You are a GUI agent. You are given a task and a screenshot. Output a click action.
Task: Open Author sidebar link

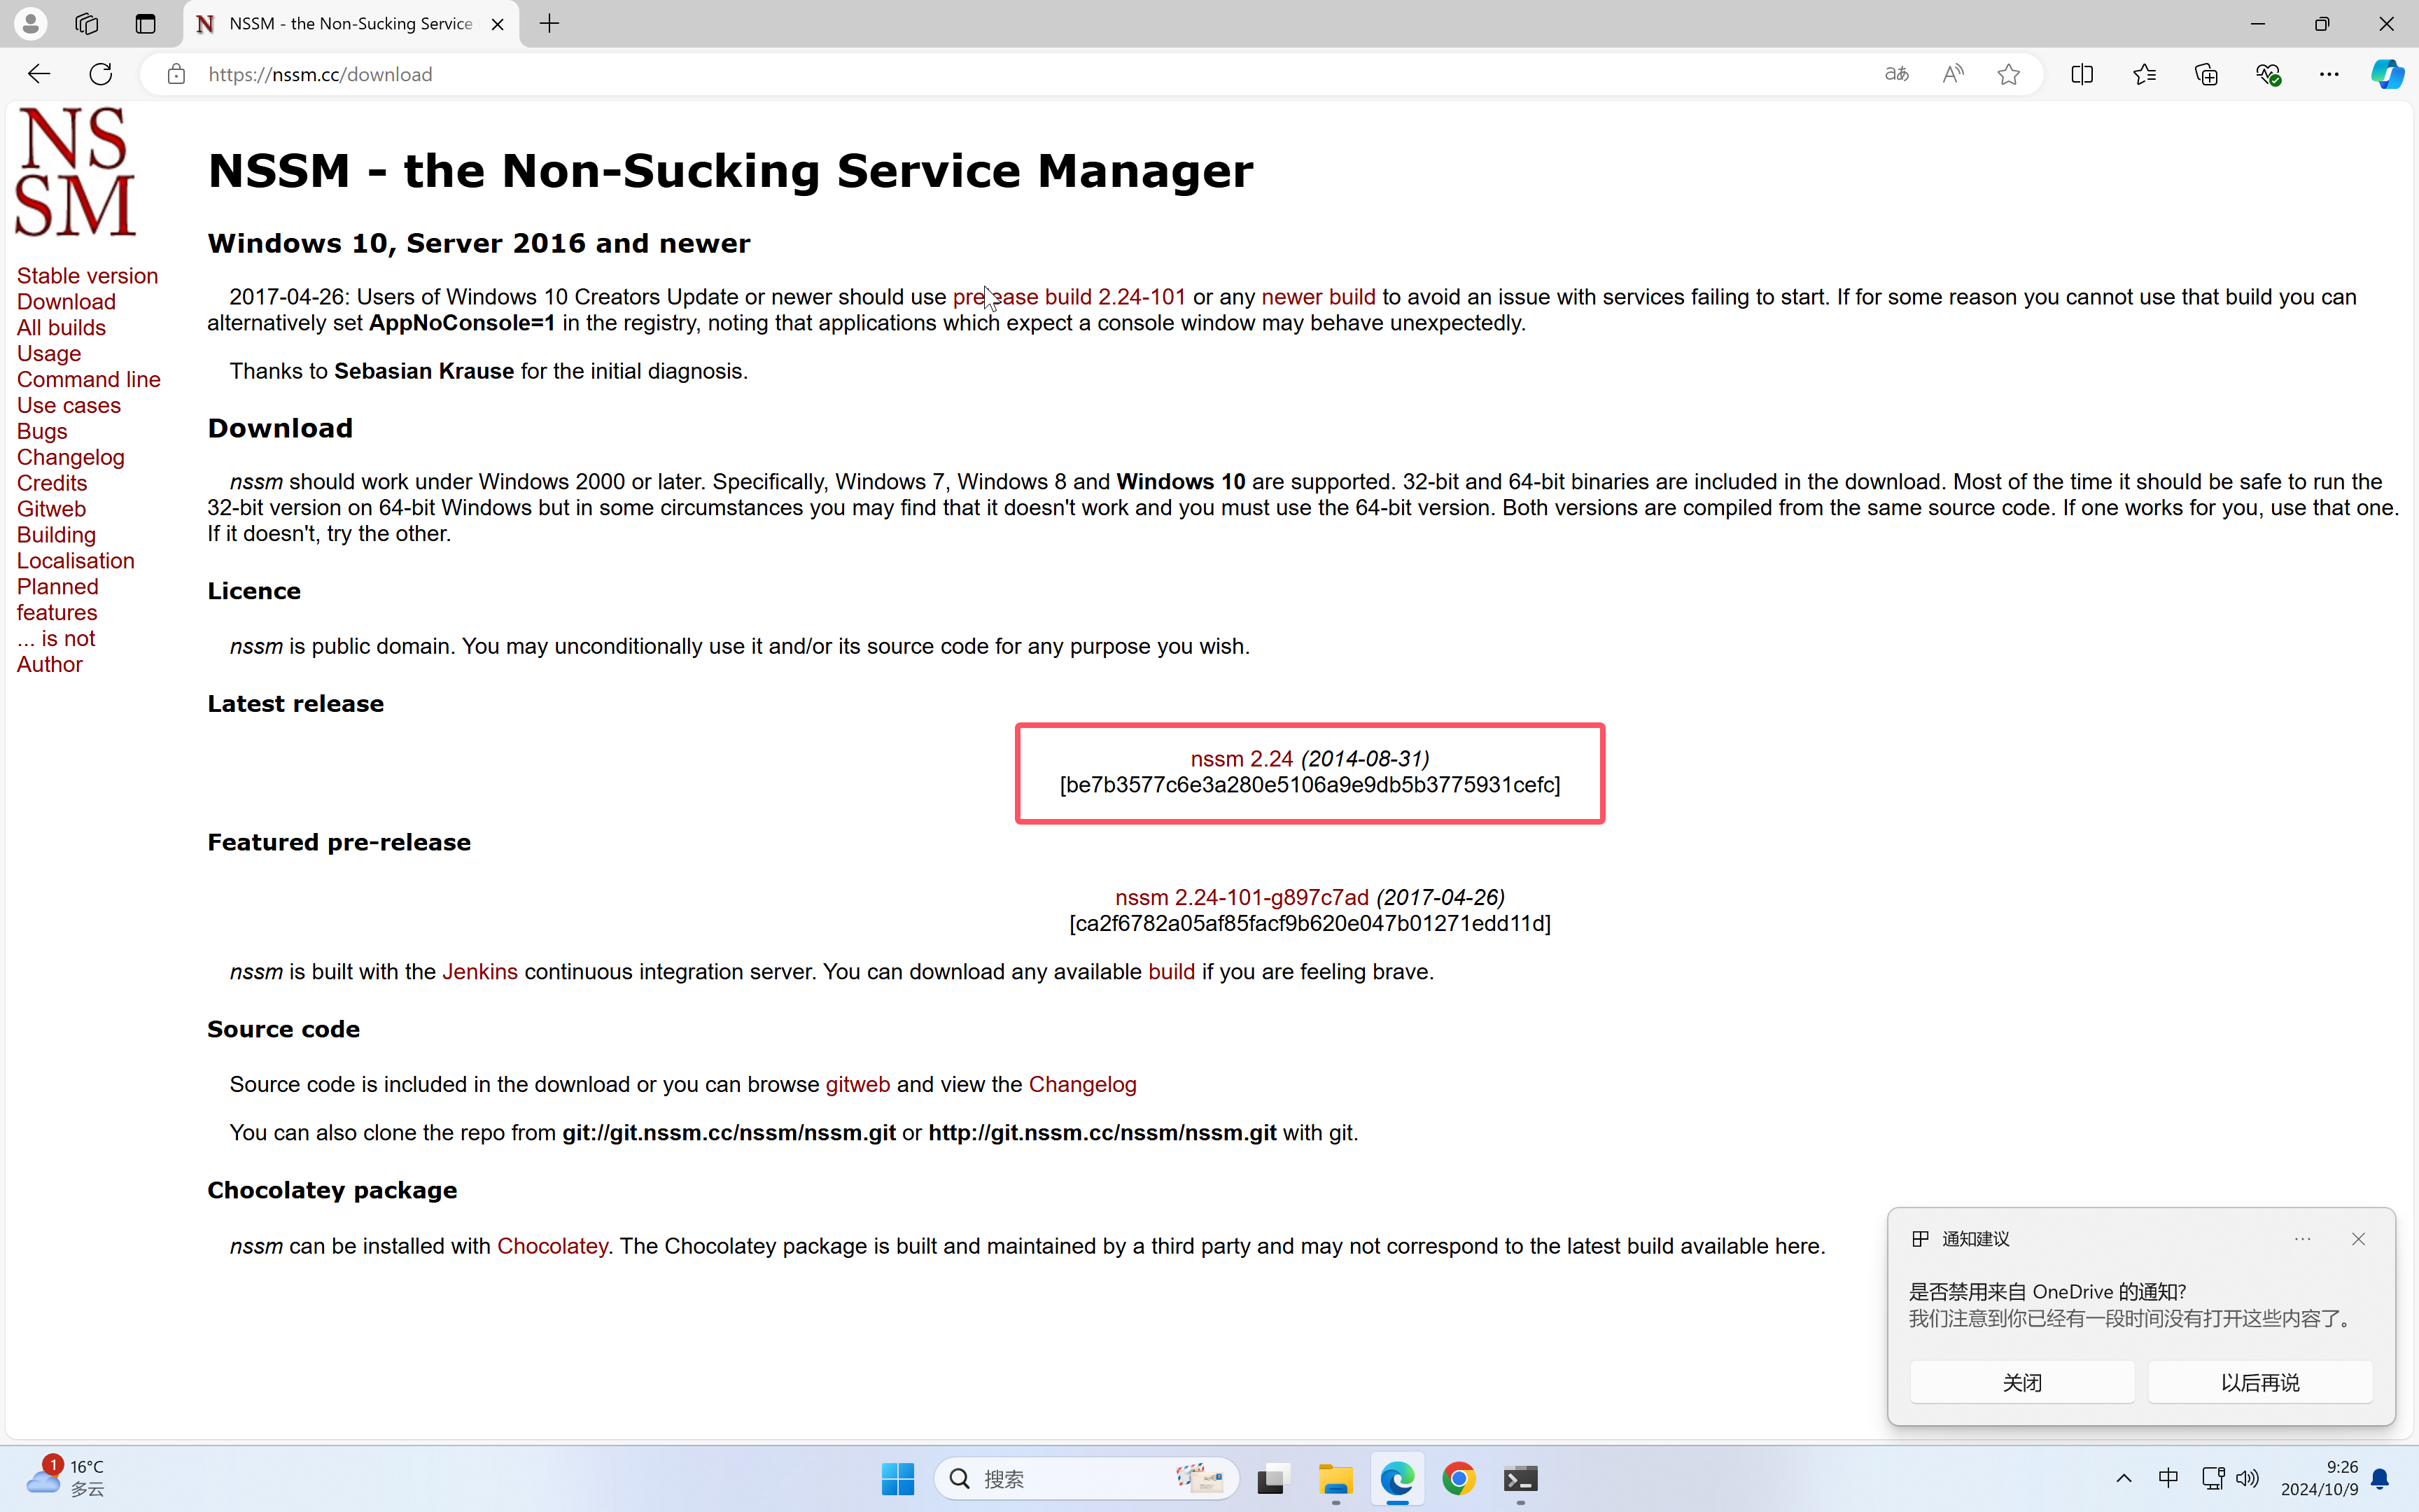pyautogui.click(x=49, y=665)
